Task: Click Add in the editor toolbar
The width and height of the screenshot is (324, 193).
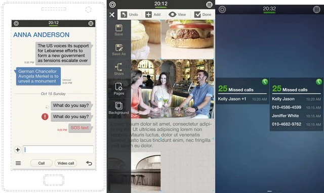Action: pyautogui.click(x=153, y=15)
